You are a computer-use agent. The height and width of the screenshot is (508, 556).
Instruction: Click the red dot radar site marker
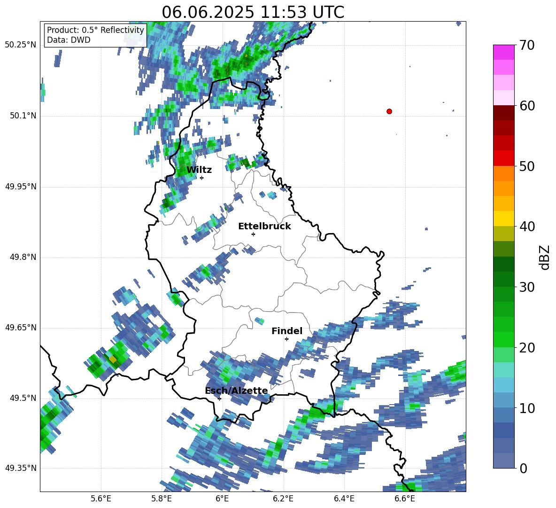389,111
